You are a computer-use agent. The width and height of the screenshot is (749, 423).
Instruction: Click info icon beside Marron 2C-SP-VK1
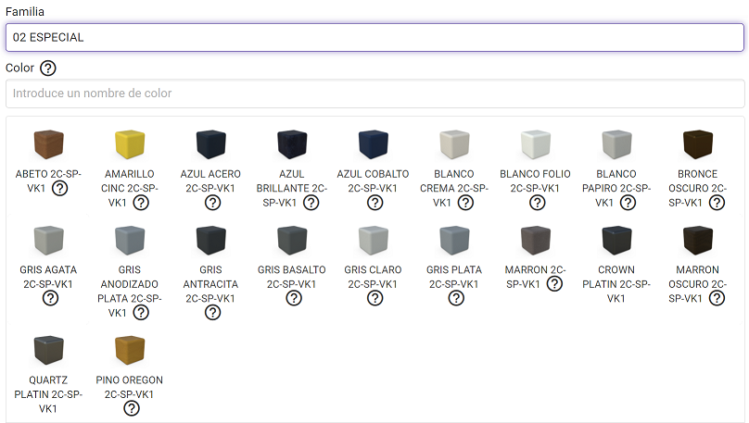point(554,284)
